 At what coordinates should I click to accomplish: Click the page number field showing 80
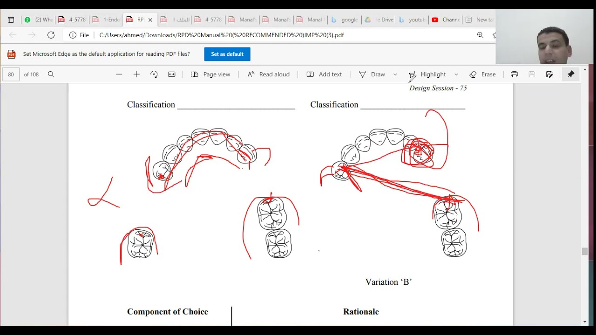11,74
